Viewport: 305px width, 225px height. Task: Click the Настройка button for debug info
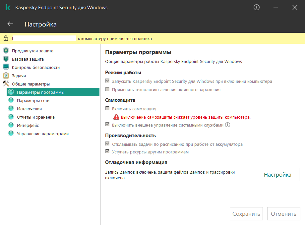tap(277, 175)
